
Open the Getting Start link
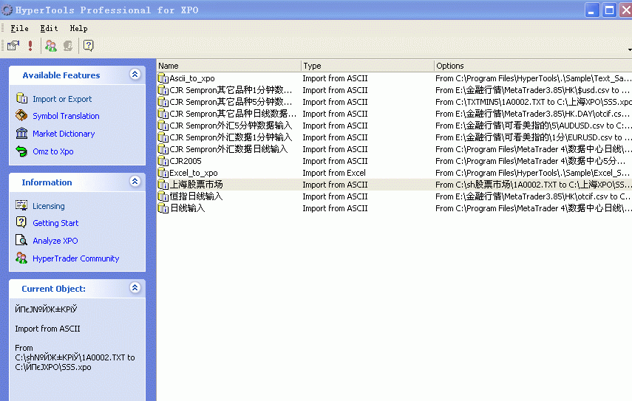pos(55,223)
